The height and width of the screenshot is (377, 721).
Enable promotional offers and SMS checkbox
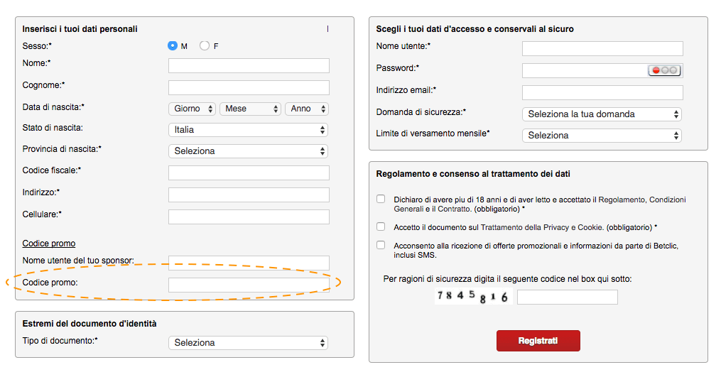pyautogui.click(x=381, y=245)
